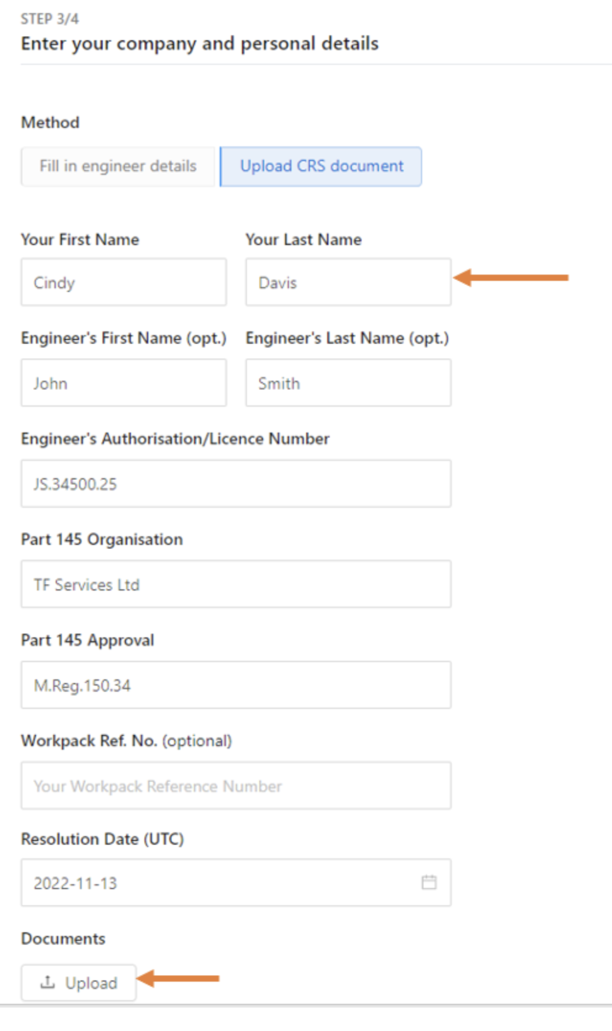Click into the Your Last Name field
This screenshot has width=612, height=1031.
(348, 282)
